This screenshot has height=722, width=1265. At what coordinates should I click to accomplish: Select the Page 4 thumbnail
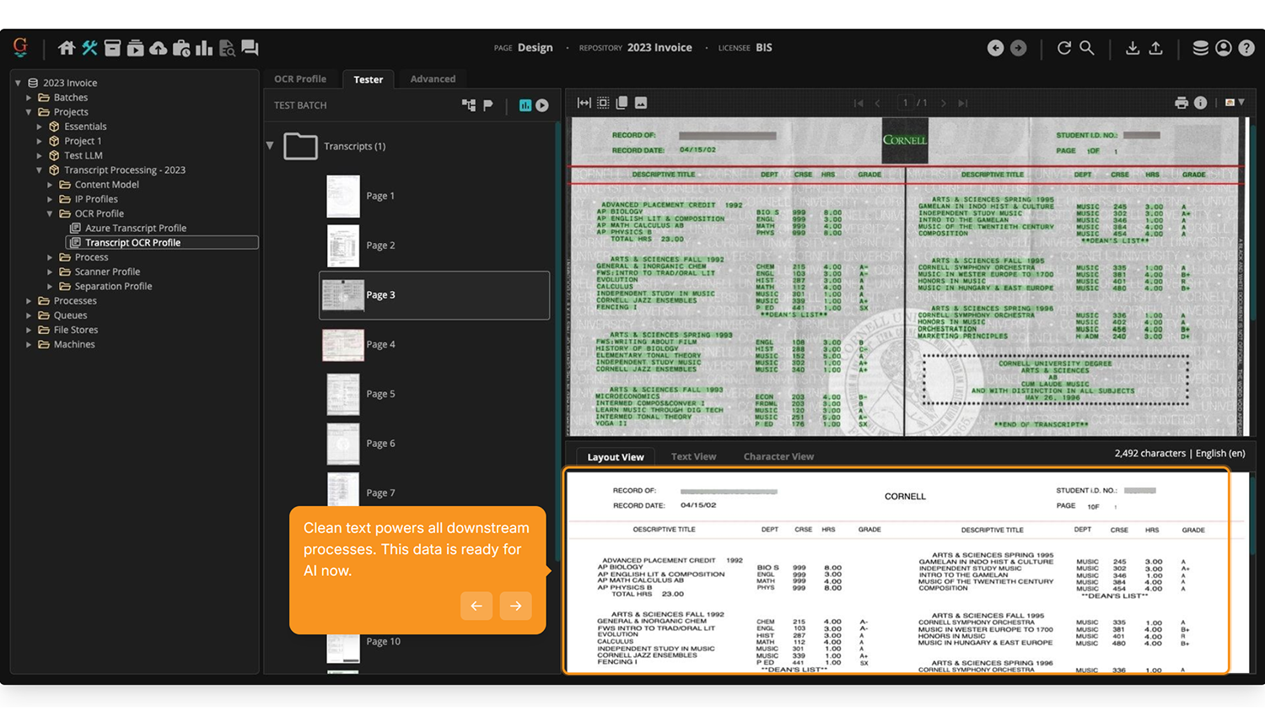pyautogui.click(x=343, y=345)
